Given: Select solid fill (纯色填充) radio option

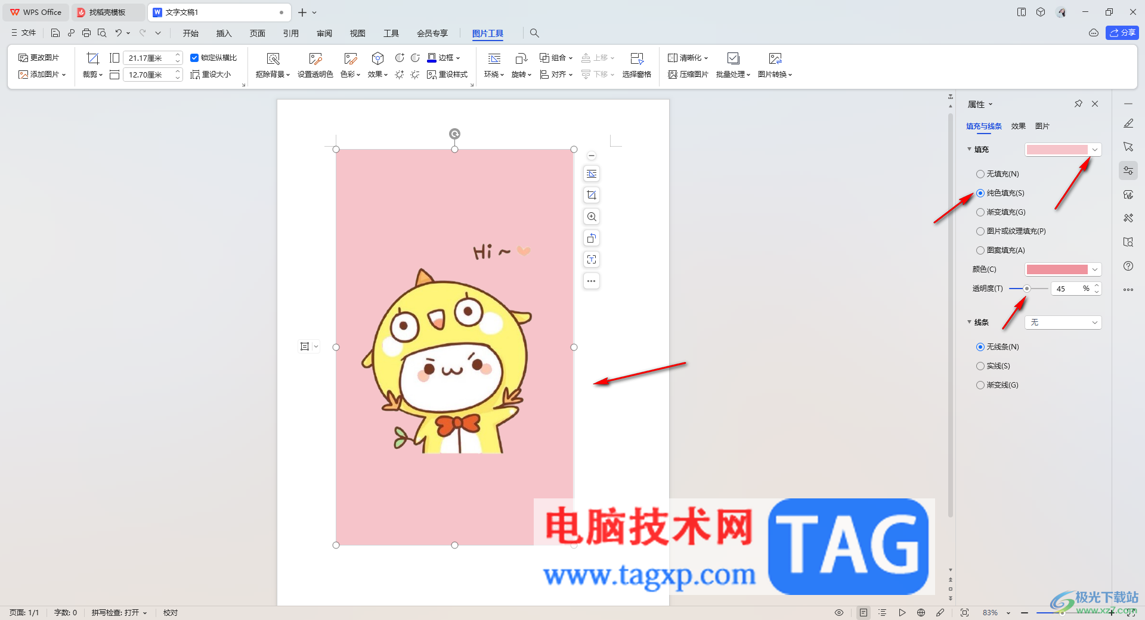Looking at the screenshot, I should point(980,193).
